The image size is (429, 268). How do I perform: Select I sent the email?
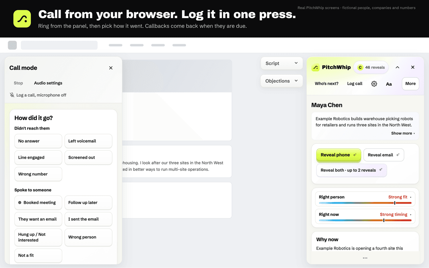coord(88,219)
